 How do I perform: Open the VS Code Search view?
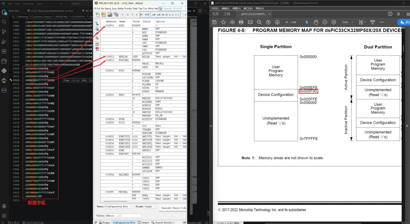[4, 22]
